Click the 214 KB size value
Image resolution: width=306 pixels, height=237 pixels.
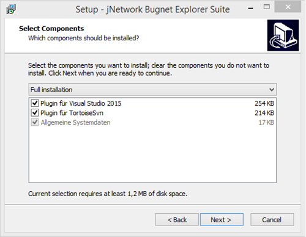(264, 113)
